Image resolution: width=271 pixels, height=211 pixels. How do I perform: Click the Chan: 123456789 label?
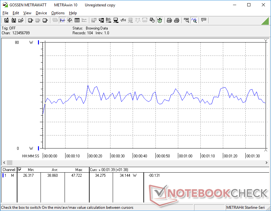click(x=16, y=33)
